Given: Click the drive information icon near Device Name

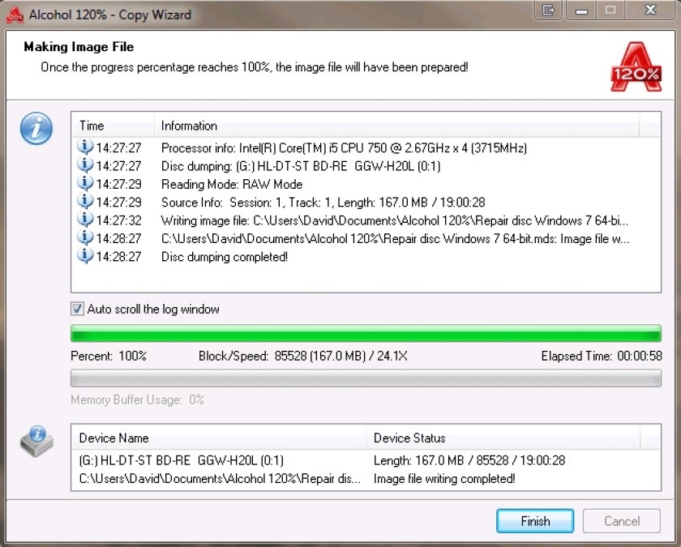Looking at the screenshot, I should coord(37,441).
